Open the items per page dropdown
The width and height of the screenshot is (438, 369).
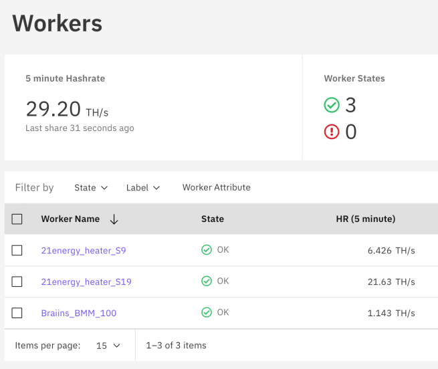108,346
